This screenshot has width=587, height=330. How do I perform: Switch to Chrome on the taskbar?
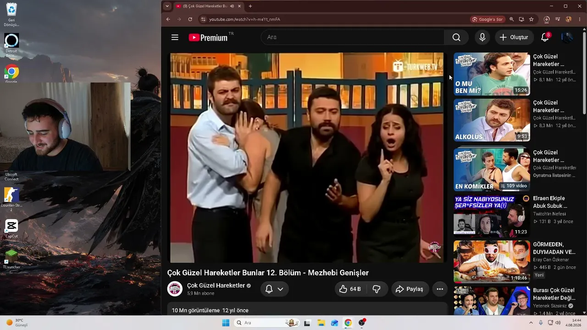click(x=348, y=323)
